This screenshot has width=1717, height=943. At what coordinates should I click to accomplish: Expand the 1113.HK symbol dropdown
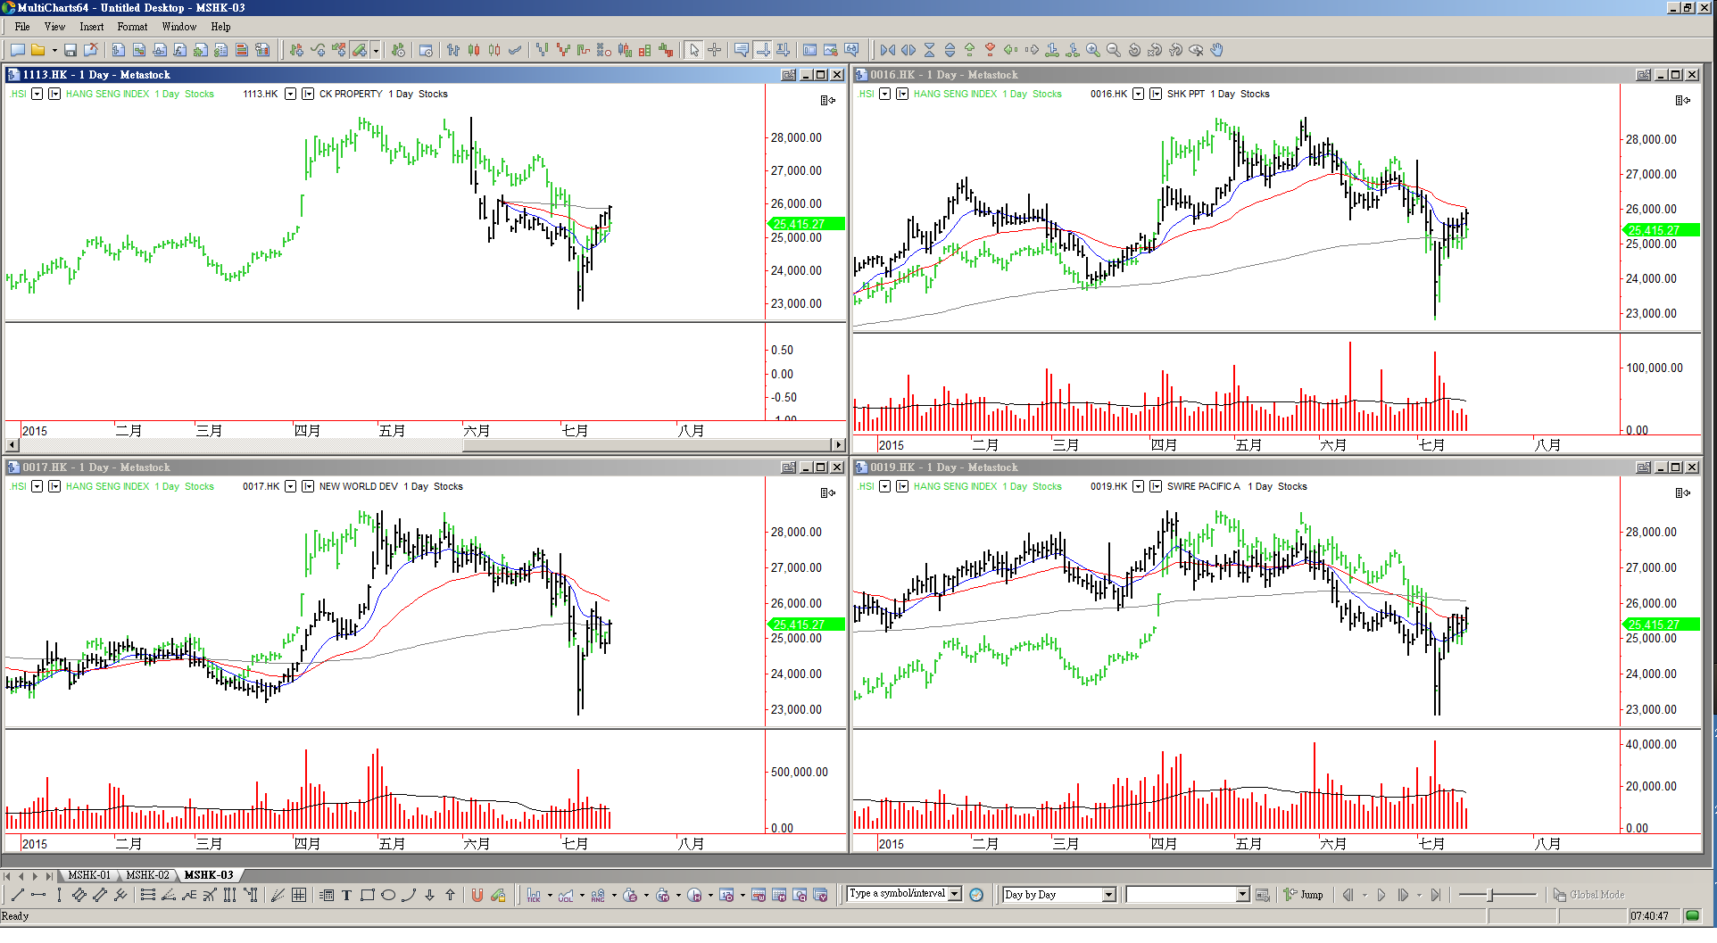coord(290,94)
